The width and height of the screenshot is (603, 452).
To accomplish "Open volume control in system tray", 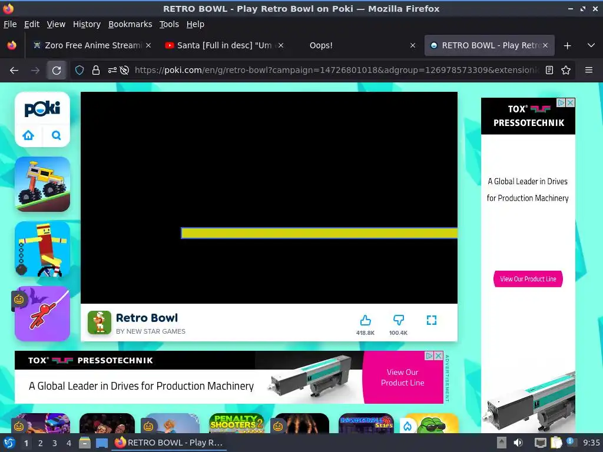I will 518,443.
